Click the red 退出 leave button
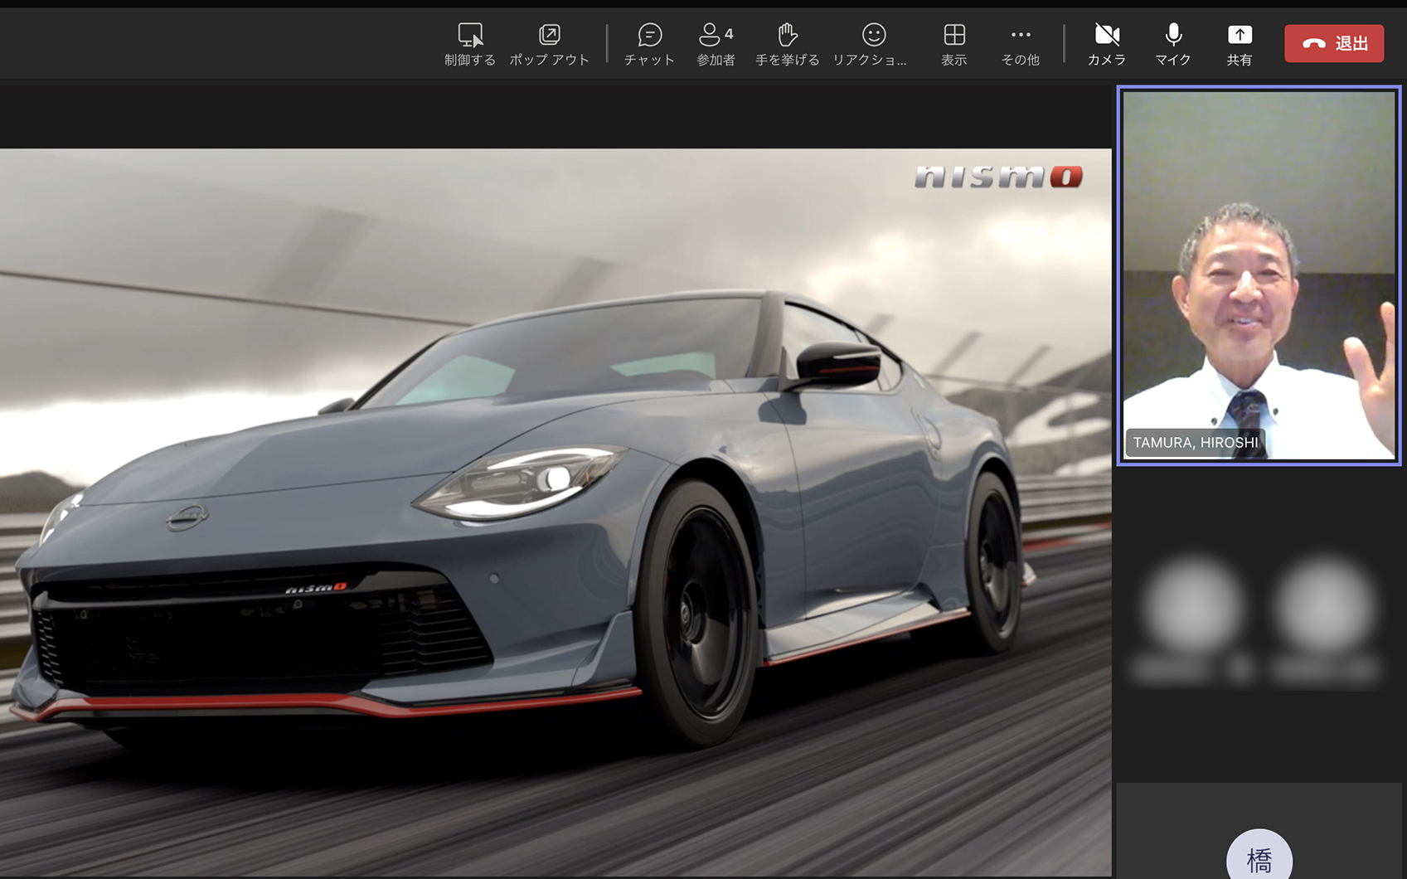This screenshot has height=879, width=1407. coord(1333,43)
